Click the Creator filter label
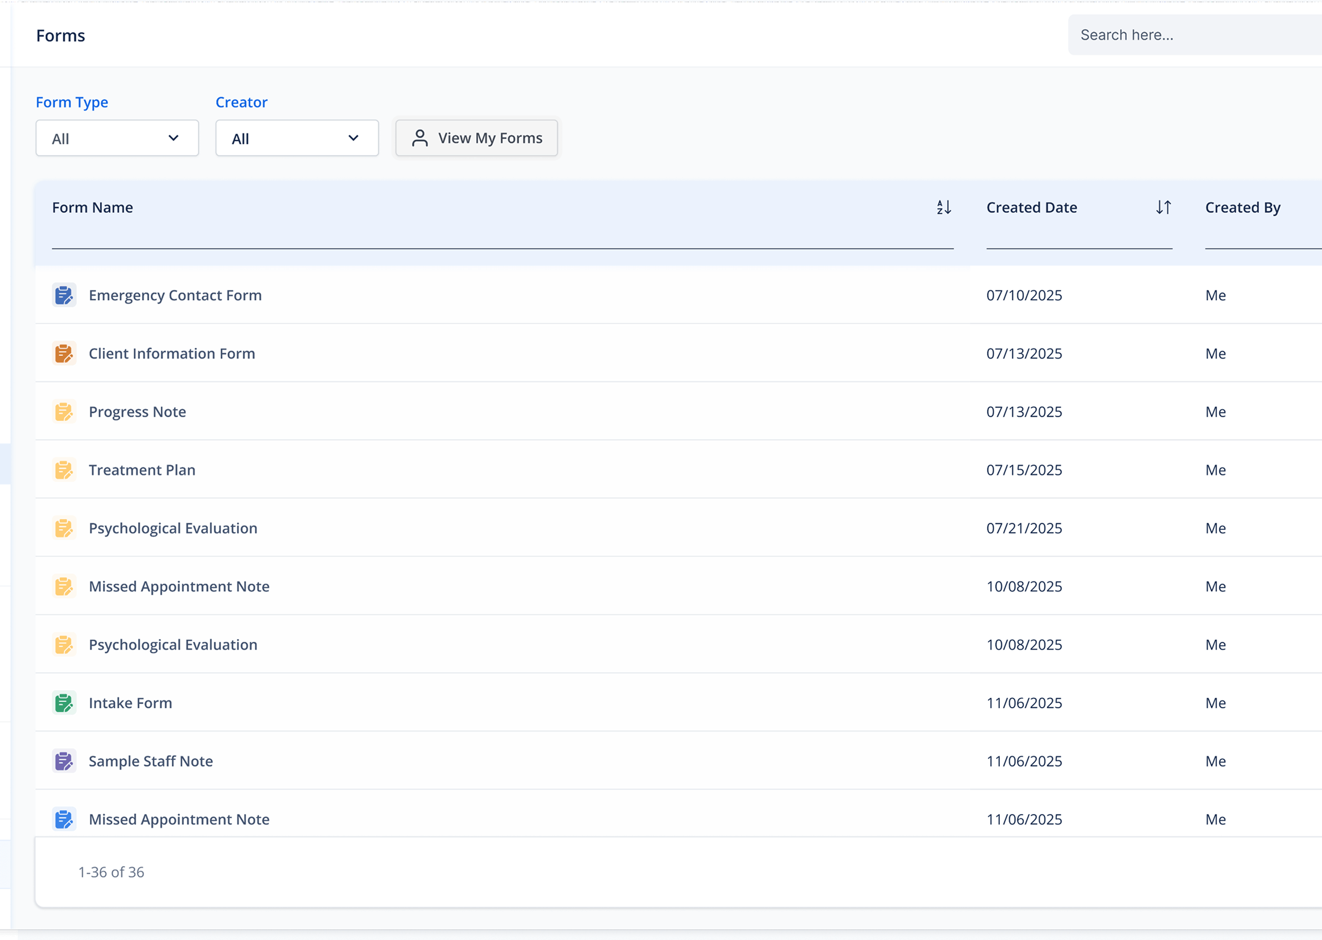 coord(241,103)
